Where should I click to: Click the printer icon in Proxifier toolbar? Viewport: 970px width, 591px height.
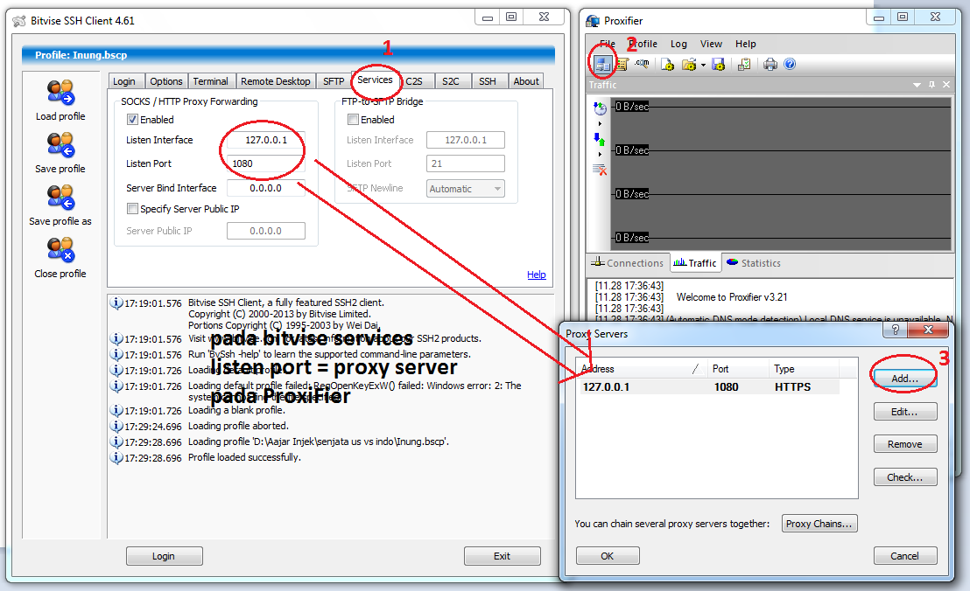pyautogui.click(x=770, y=64)
